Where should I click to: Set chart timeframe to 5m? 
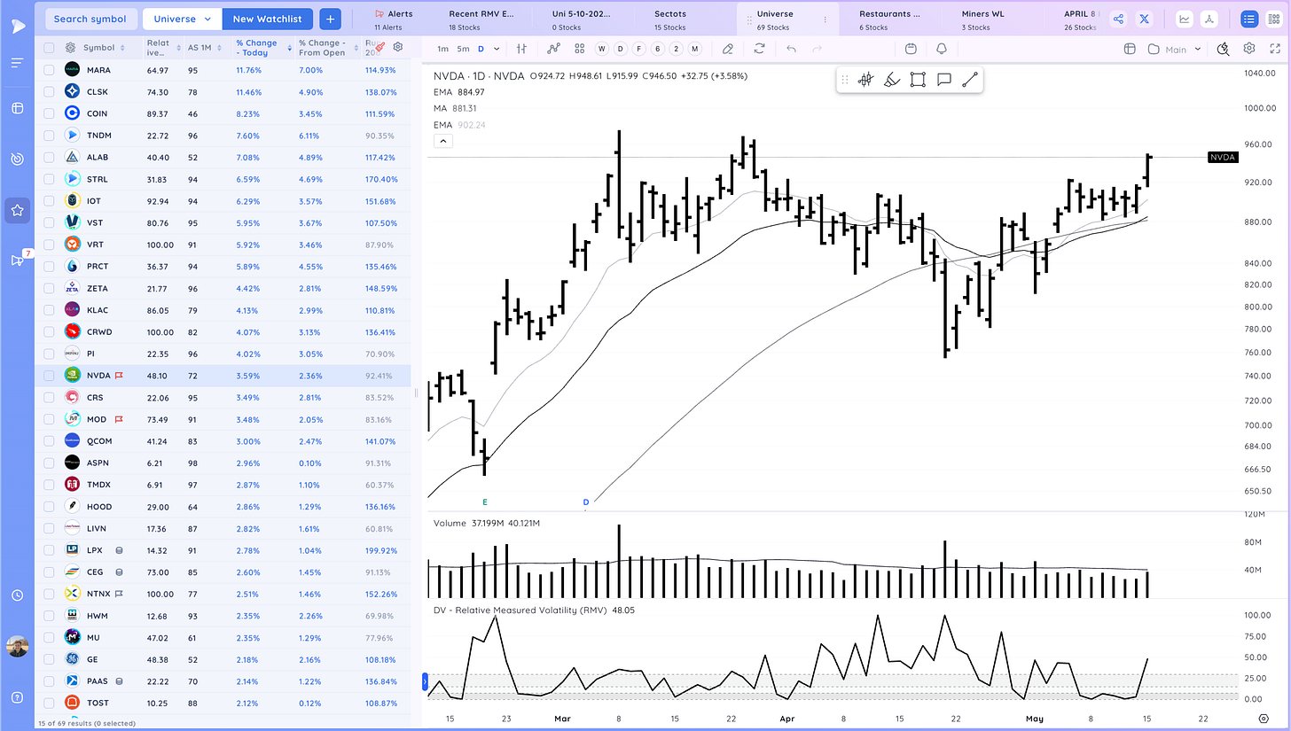463,50
